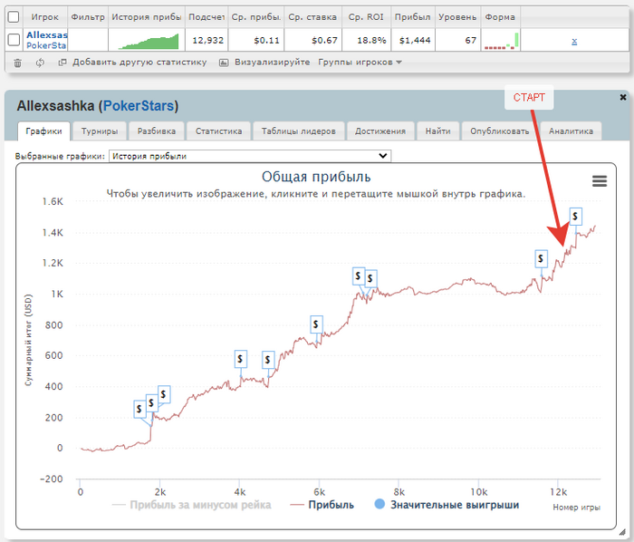Image resolution: width=634 pixels, height=542 pixels.
Task: Expand Группы игроков dropdown
Action: pyautogui.click(x=360, y=63)
